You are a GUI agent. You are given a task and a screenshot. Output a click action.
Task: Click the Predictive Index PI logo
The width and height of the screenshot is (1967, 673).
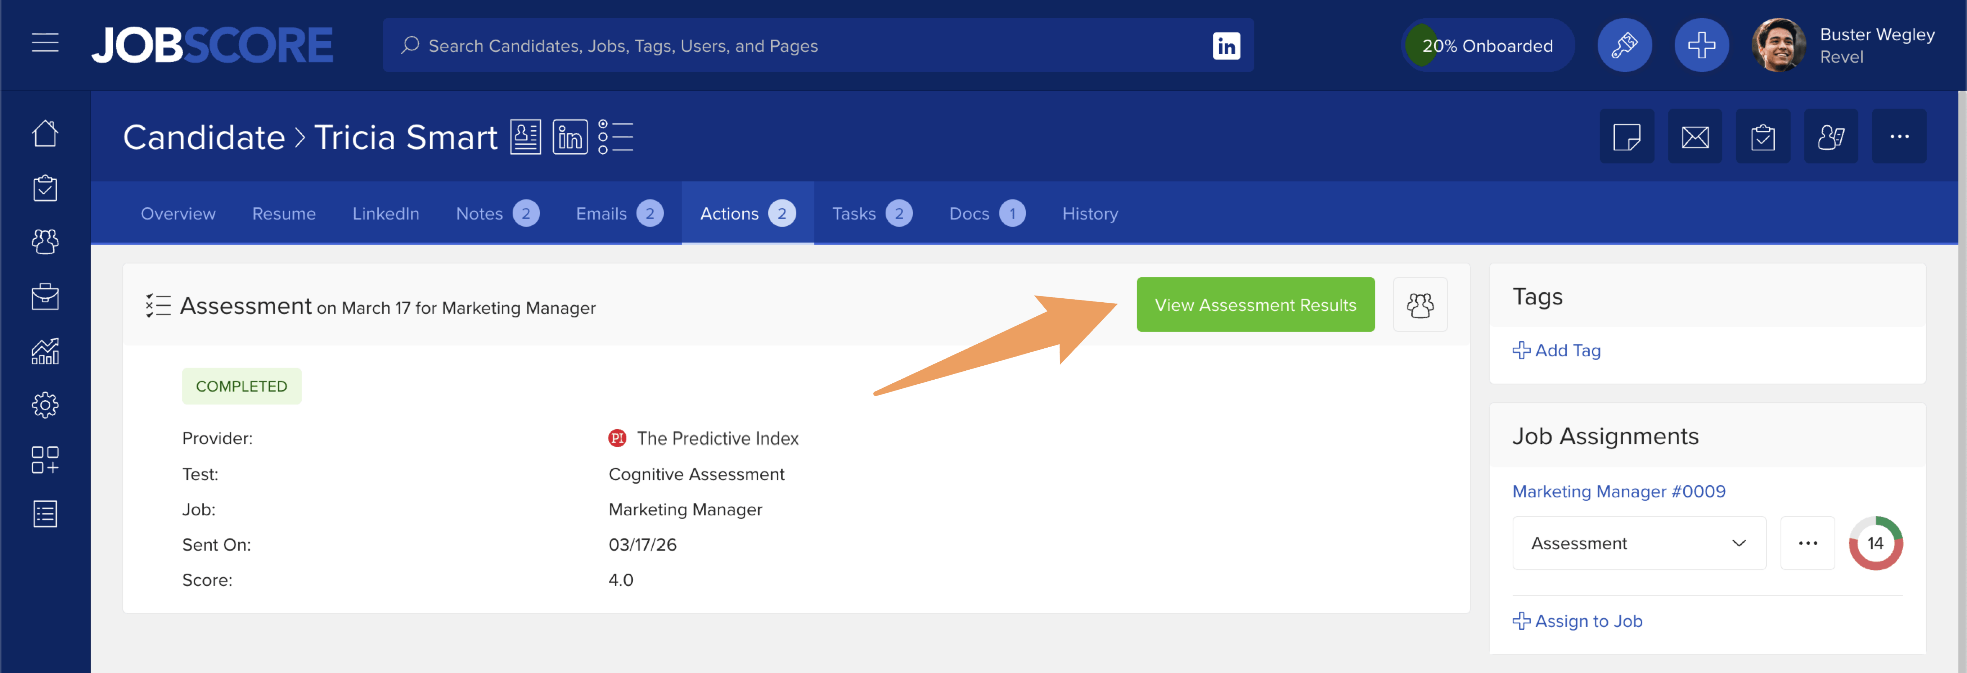(617, 438)
